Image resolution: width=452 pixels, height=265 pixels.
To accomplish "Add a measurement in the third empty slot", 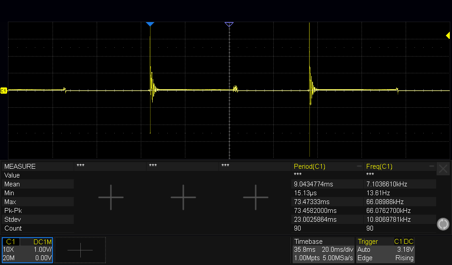I will click(x=256, y=197).
